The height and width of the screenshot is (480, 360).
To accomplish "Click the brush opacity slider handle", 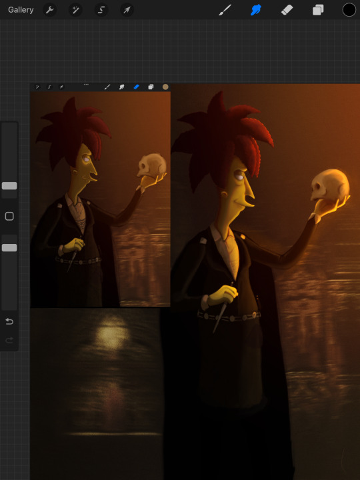I will click(x=9, y=247).
